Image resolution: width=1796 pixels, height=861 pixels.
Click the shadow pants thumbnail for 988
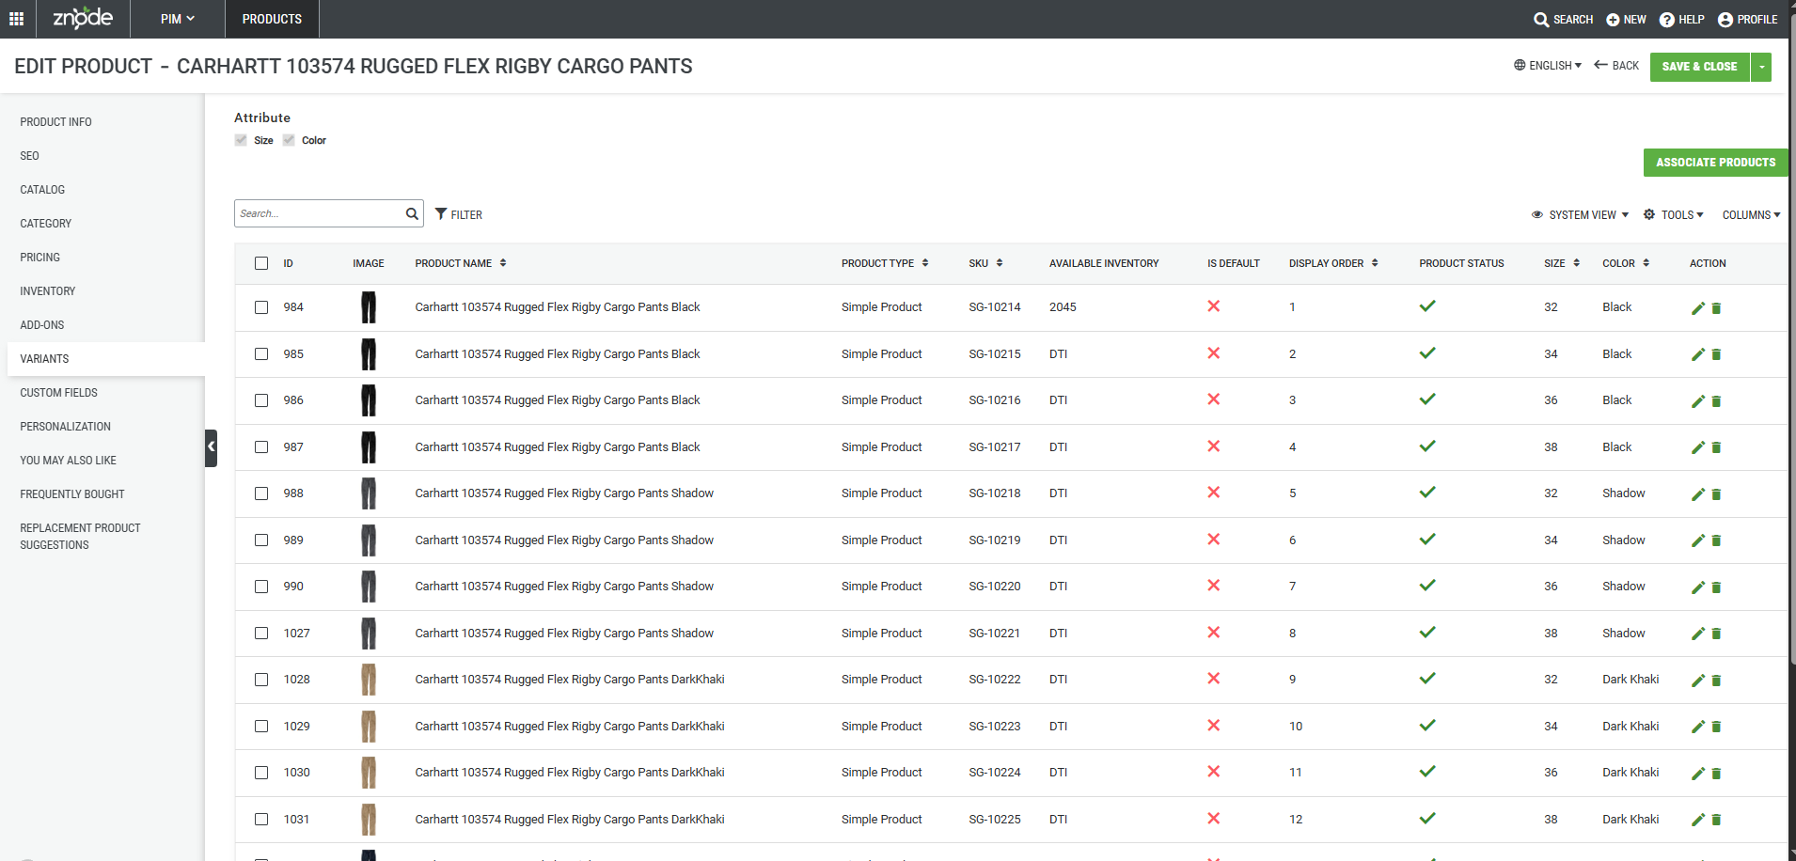click(x=369, y=493)
